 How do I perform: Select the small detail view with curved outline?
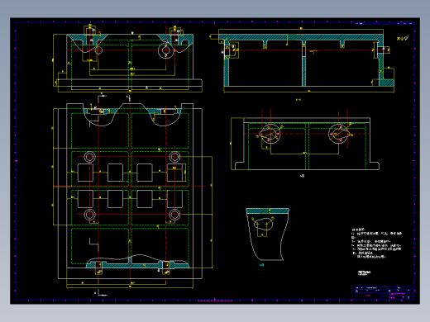pyautogui.click(x=267, y=234)
